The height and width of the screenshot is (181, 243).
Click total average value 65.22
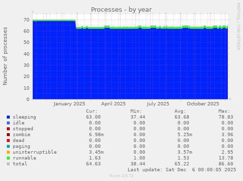(182, 164)
